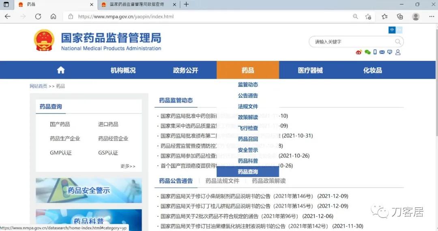Select 政策解读 in 药品 dropdown
Viewport: 438px width, 231px height.
(x=248, y=117)
